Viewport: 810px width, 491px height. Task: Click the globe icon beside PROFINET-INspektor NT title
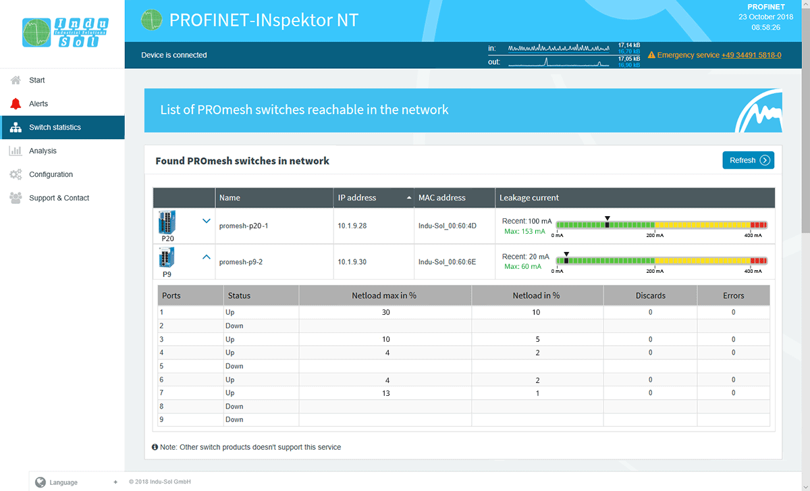click(152, 20)
